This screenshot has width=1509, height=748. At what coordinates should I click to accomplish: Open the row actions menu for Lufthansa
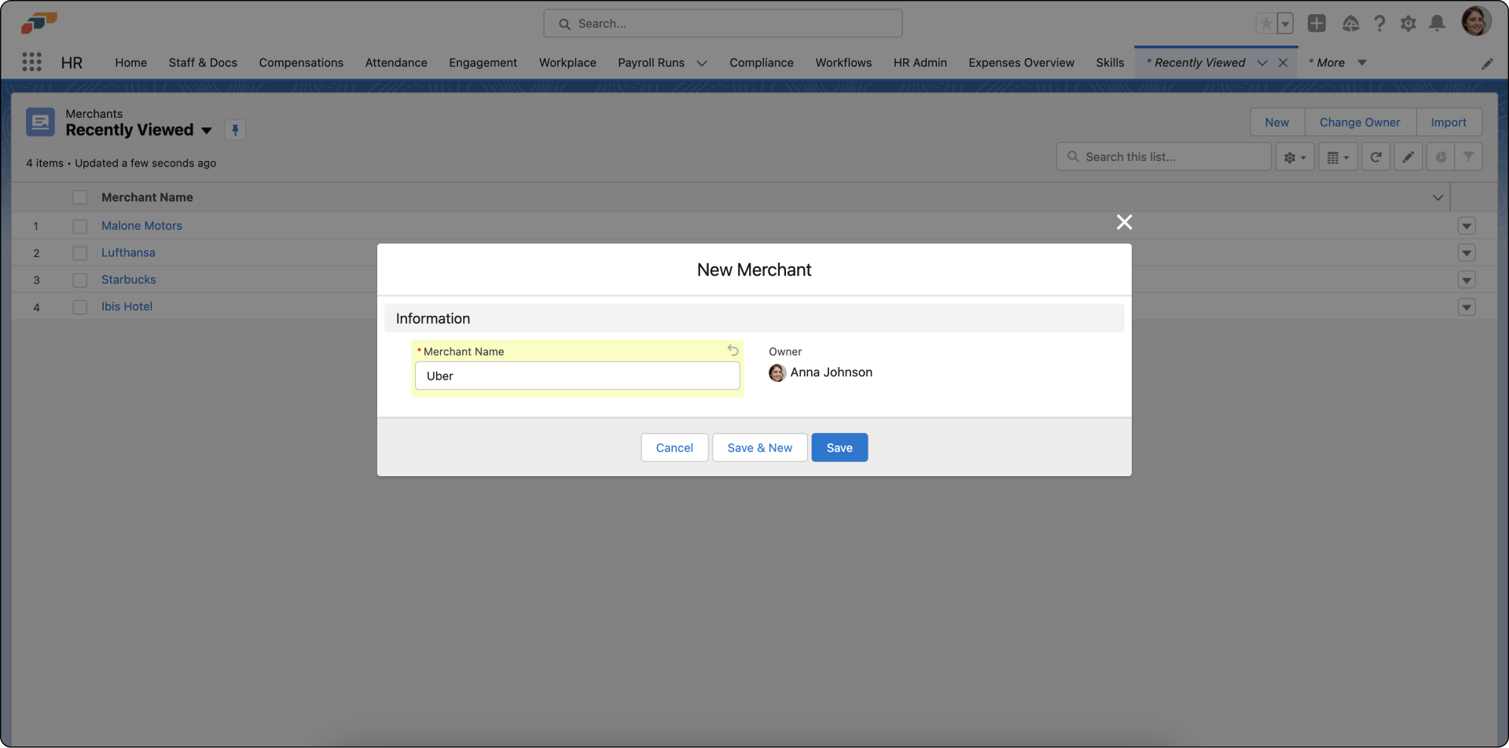tap(1466, 253)
